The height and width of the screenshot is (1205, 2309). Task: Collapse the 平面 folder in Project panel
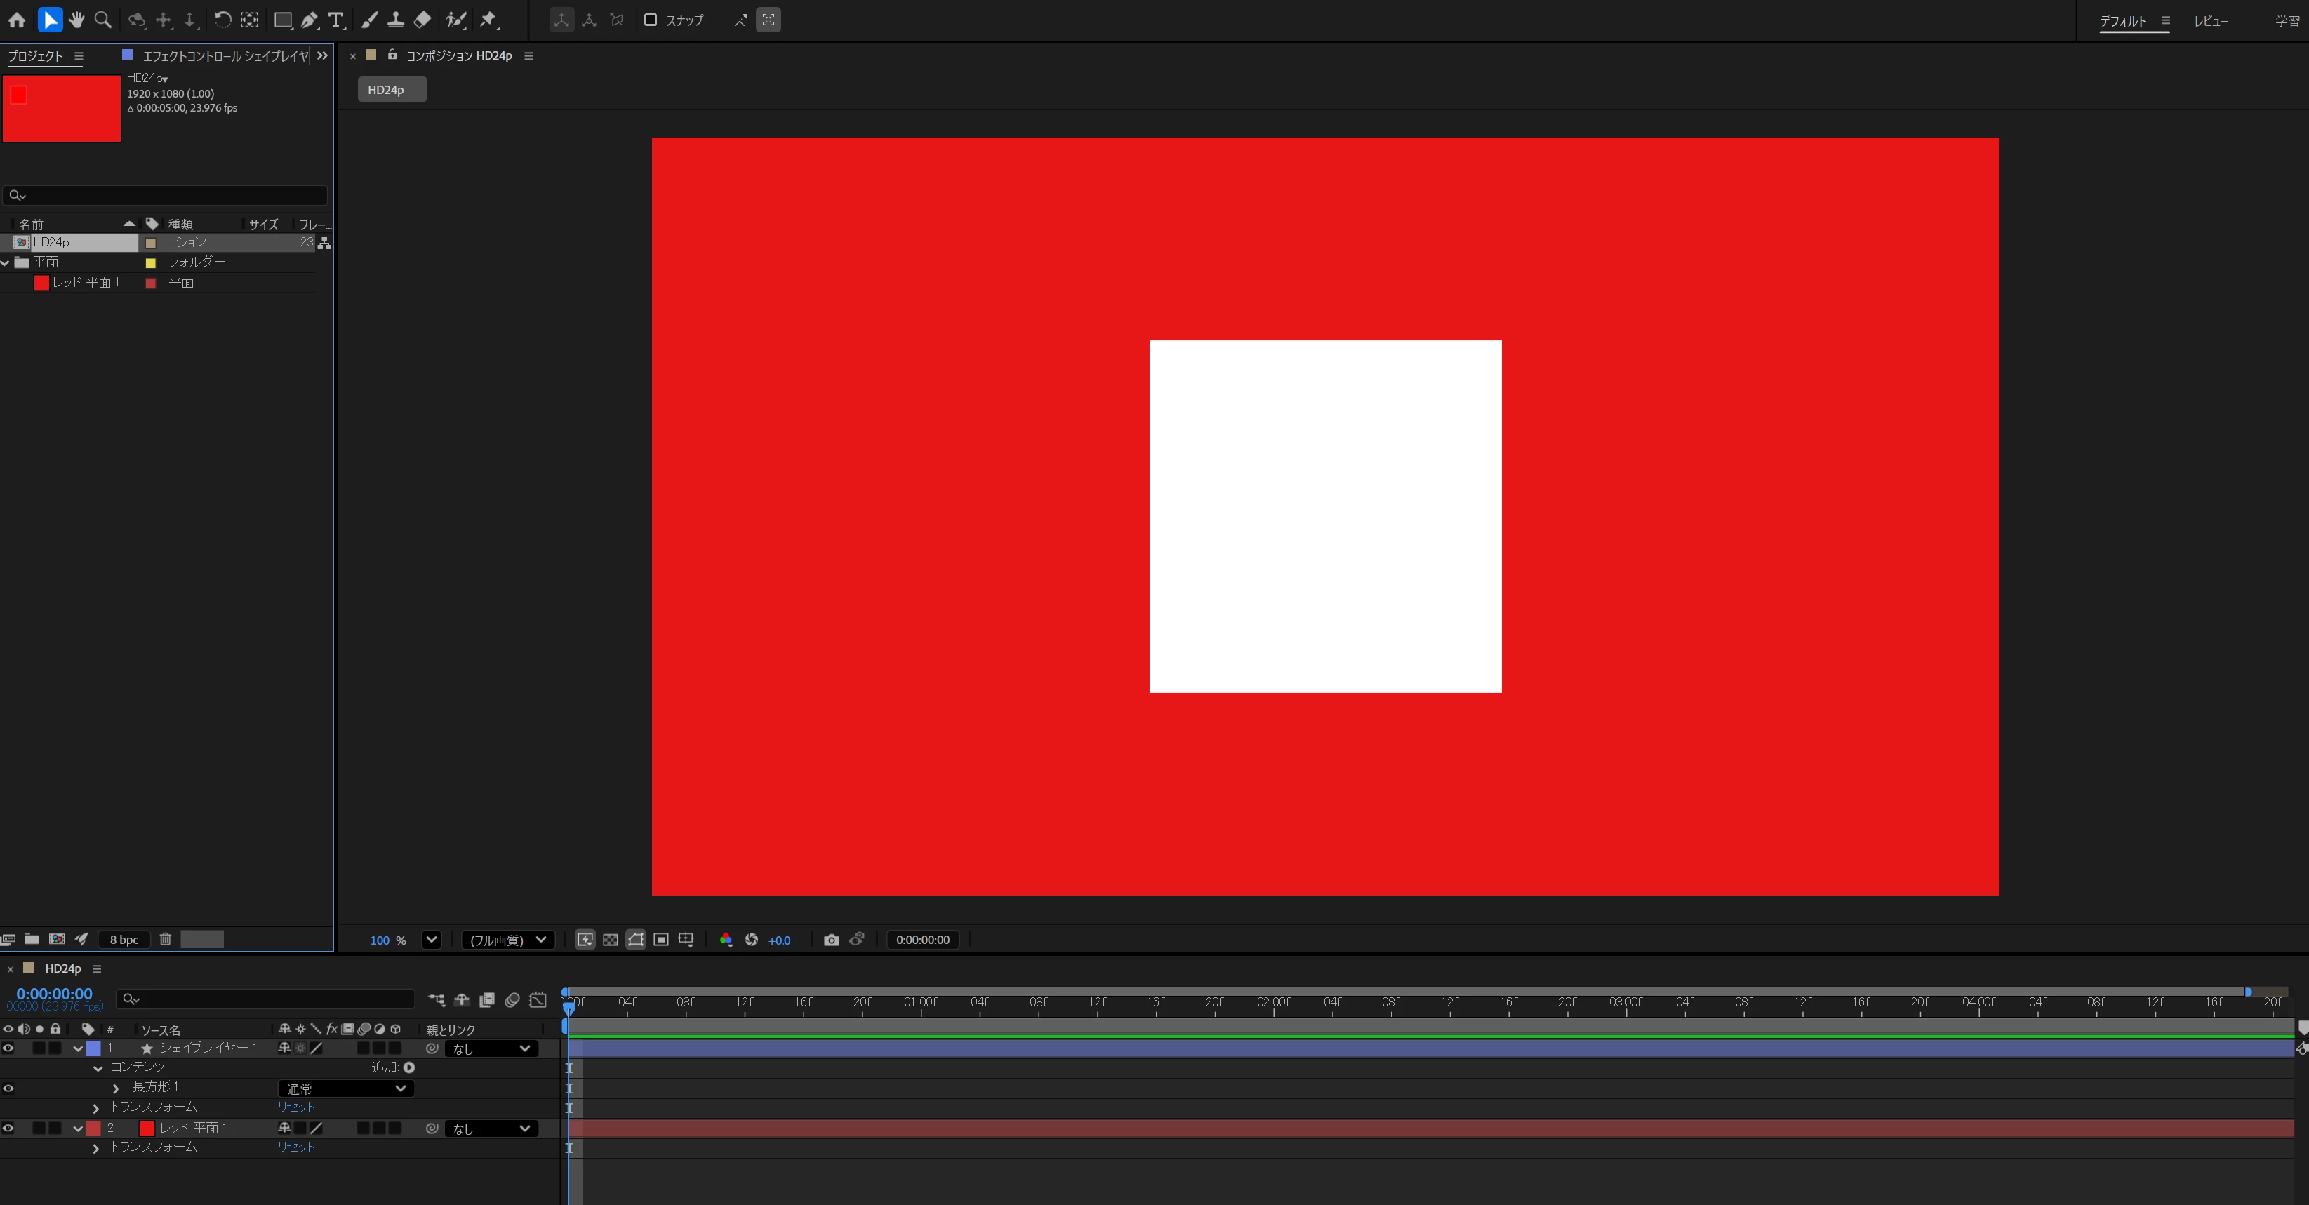(6, 262)
